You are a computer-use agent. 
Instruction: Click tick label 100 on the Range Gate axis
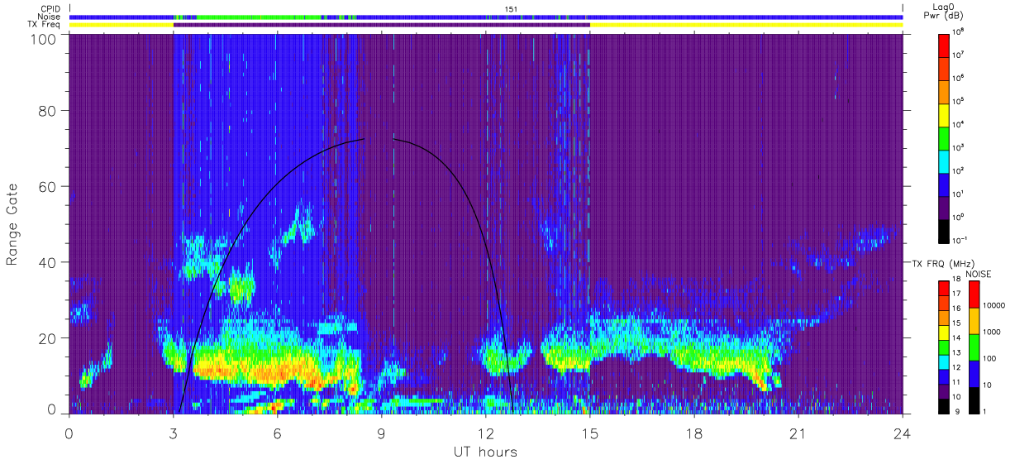(x=44, y=38)
